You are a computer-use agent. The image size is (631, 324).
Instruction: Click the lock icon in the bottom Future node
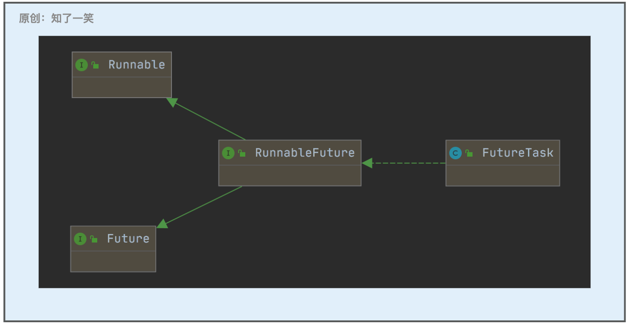(x=94, y=239)
